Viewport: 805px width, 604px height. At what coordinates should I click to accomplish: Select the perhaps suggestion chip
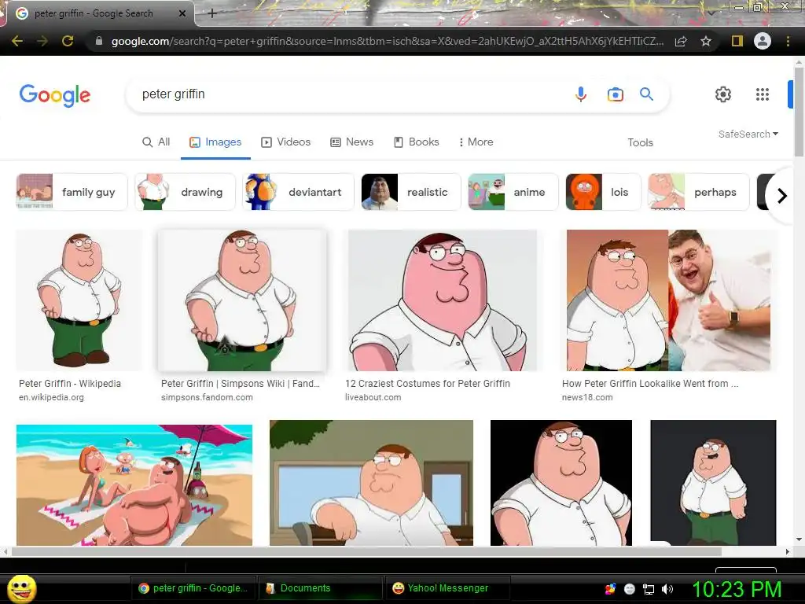[x=699, y=192]
